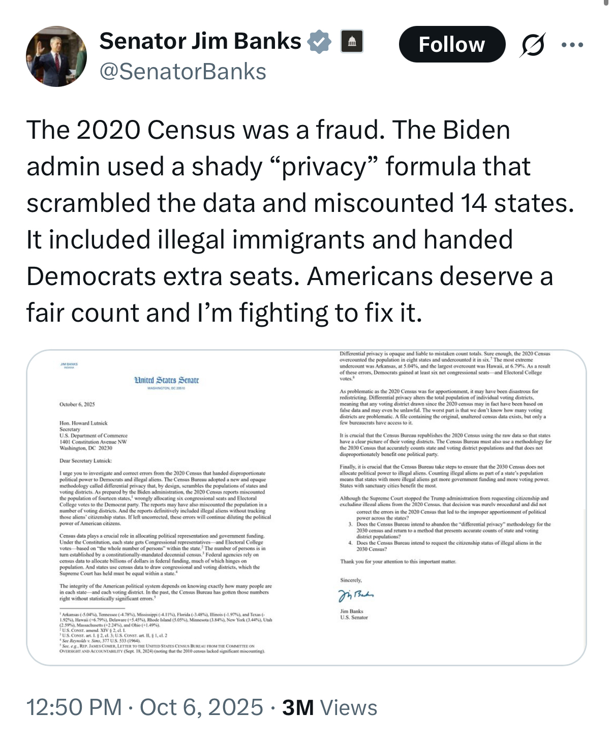Screen dimensions: 613x744
Task: Click the letter footnotes listing states
Action: (x=166, y=632)
